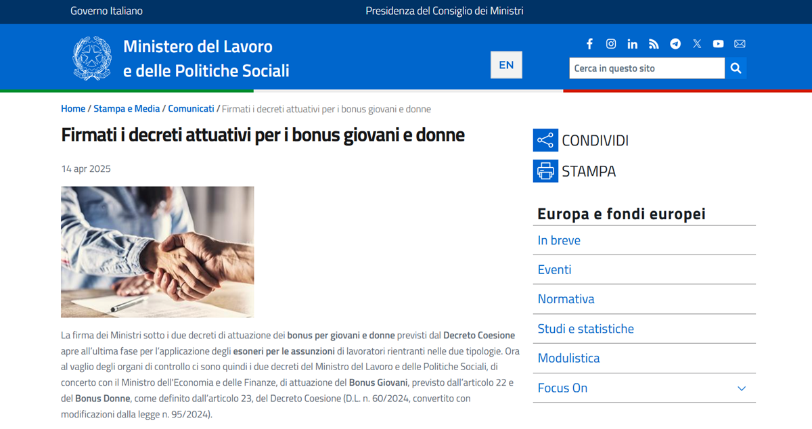The width and height of the screenshot is (812, 429).
Task: Click the handshake article image
Action: click(x=158, y=252)
